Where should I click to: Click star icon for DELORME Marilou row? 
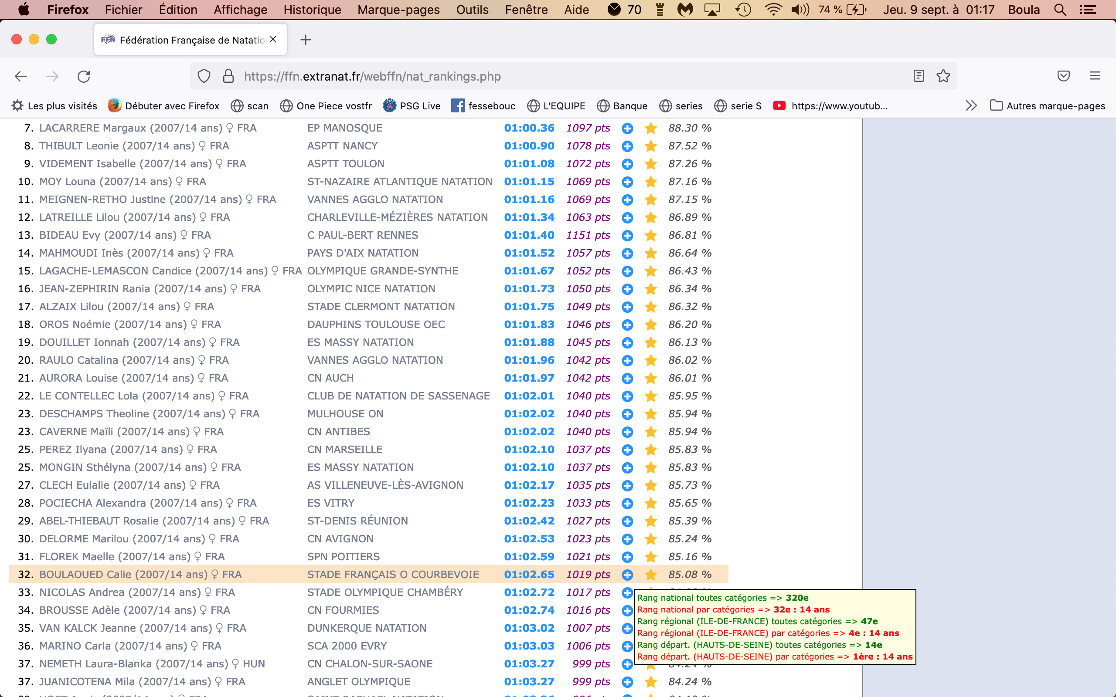tap(651, 539)
